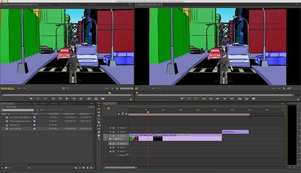Select the Zoom tool

click(99, 139)
